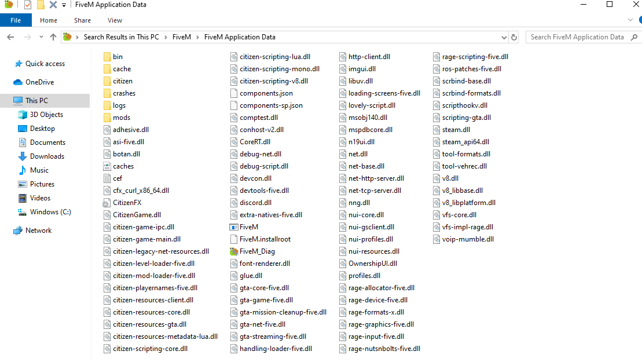Click the Properties checkmark quick access icon
The image size is (642, 362).
(x=27, y=5)
